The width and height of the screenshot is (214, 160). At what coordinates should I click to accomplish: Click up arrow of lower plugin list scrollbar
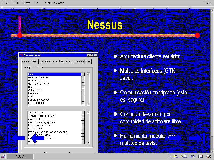point(88,112)
